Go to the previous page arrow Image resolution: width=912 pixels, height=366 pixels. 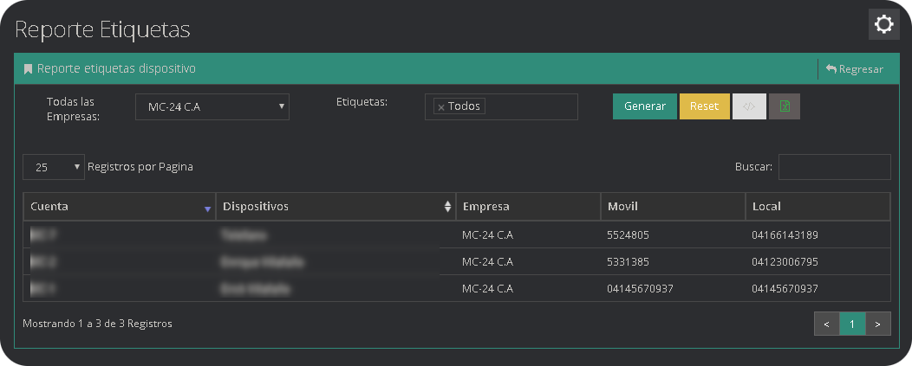(x=826, y=324)
